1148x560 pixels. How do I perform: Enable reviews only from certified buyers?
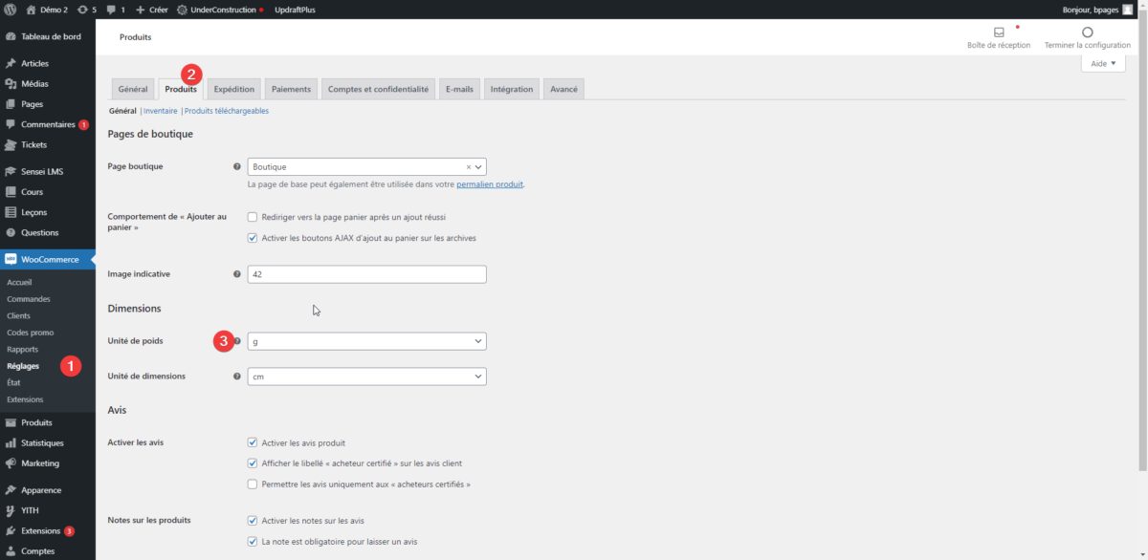pyautogui.click(x=253, y=485)
